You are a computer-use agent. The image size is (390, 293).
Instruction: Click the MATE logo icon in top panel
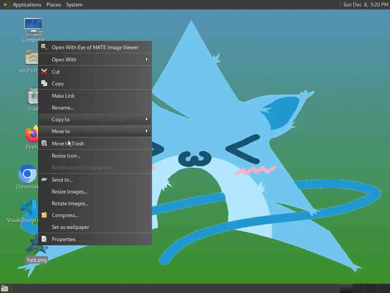7,5
